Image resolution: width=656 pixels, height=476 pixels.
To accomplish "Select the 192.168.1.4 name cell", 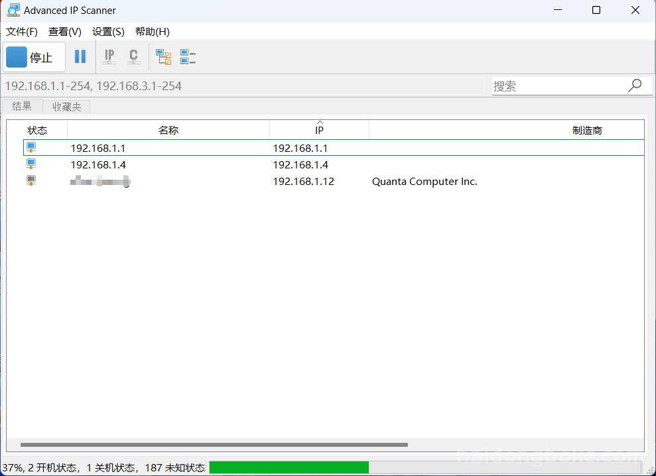I will 98,165.
